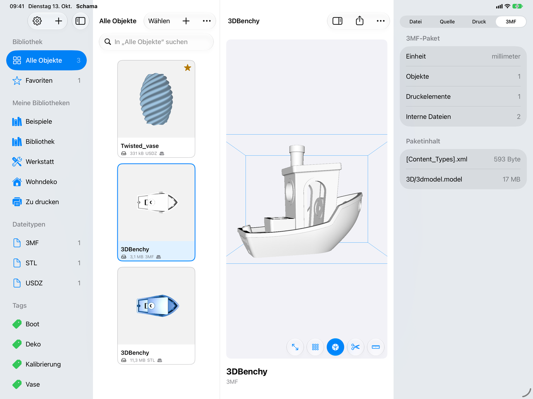Open the grid arrangement tool
The image size is (533, 399).
(315, 347)
